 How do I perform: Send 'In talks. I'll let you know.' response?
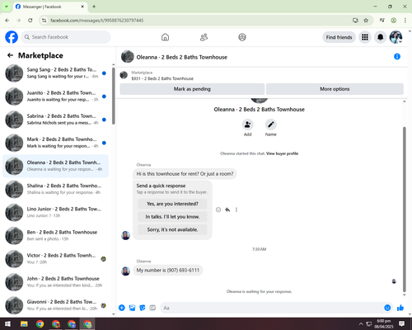click(x=172, y=217)
